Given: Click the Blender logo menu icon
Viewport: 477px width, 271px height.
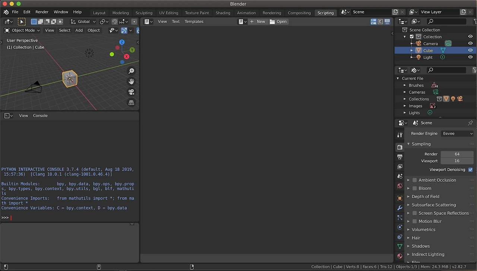Looking at the screenshot, I should [6, 12].
